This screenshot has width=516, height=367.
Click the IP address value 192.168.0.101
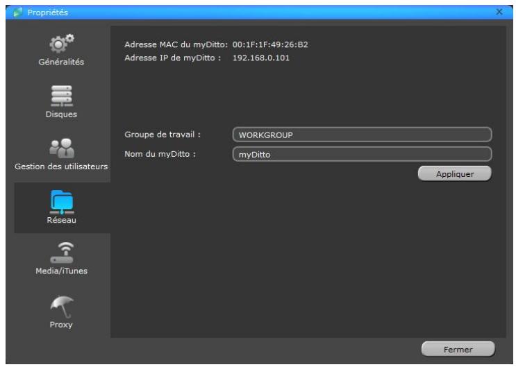tap(260, 57)
